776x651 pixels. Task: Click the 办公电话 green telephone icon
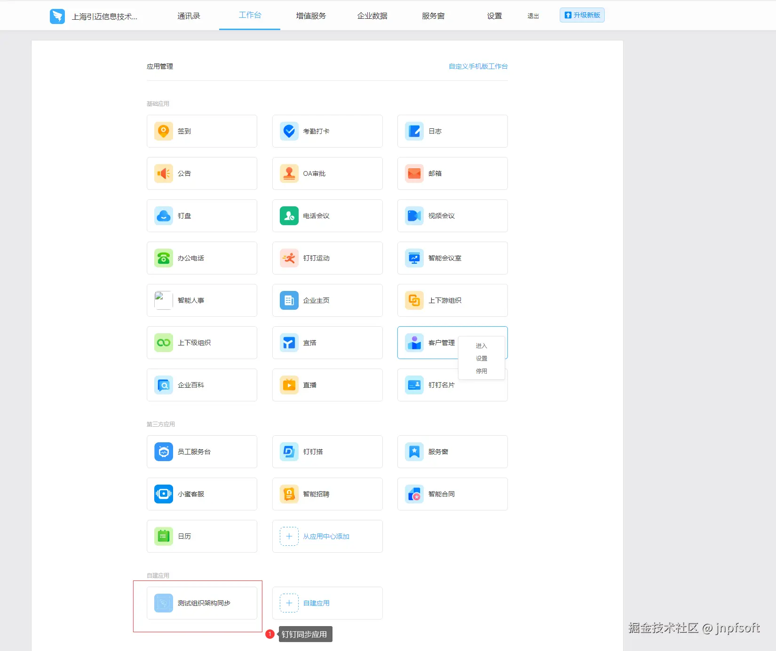pos(164,258)
